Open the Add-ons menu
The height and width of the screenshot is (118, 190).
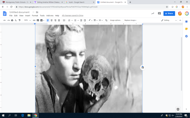tap(50, 16)
